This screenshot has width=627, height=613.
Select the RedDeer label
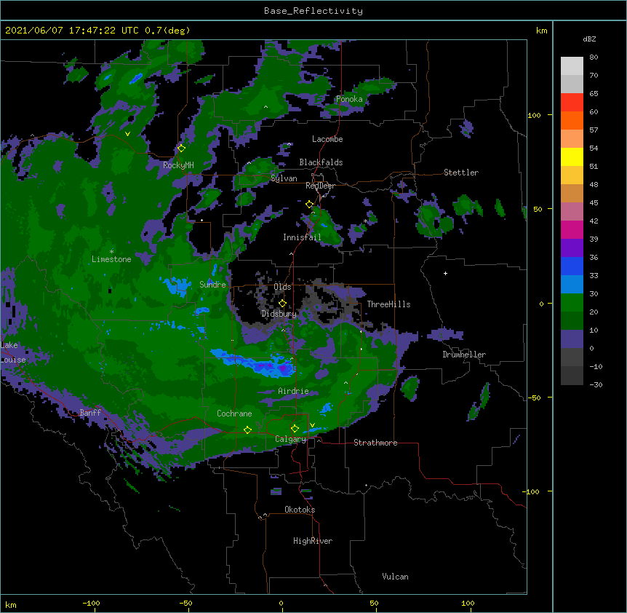pos(320,186)
